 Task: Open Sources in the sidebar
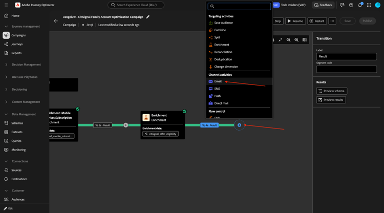(x=16, y=170)
